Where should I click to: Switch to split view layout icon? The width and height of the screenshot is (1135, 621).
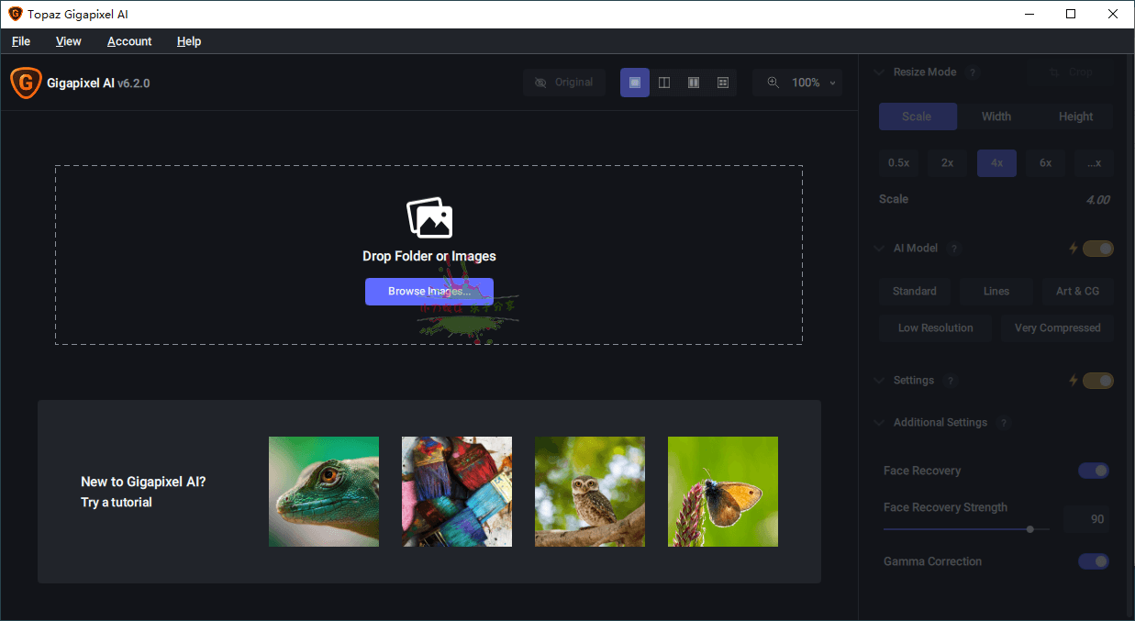(x=664, y=83)
